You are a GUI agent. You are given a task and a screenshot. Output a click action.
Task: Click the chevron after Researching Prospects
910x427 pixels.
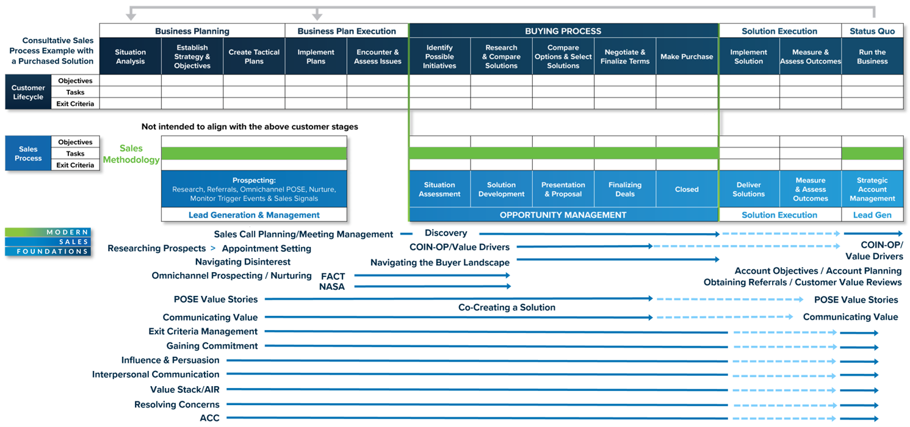pos(213,249)
